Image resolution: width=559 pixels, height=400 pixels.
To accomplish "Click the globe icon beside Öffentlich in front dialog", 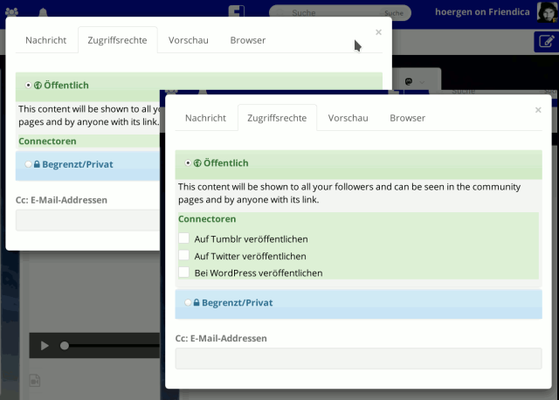I will coord(197,163).
